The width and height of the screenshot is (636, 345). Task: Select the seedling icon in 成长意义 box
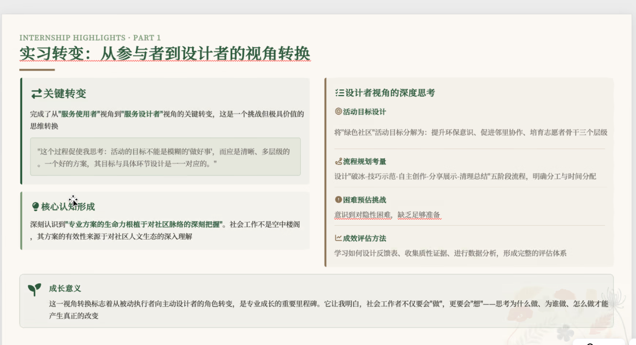34,290
